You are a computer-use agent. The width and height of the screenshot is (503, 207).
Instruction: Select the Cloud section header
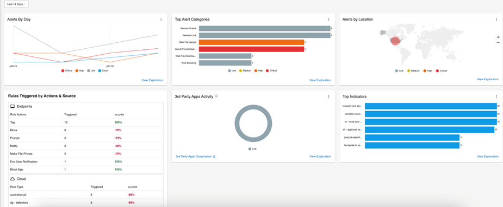point(86,179)
